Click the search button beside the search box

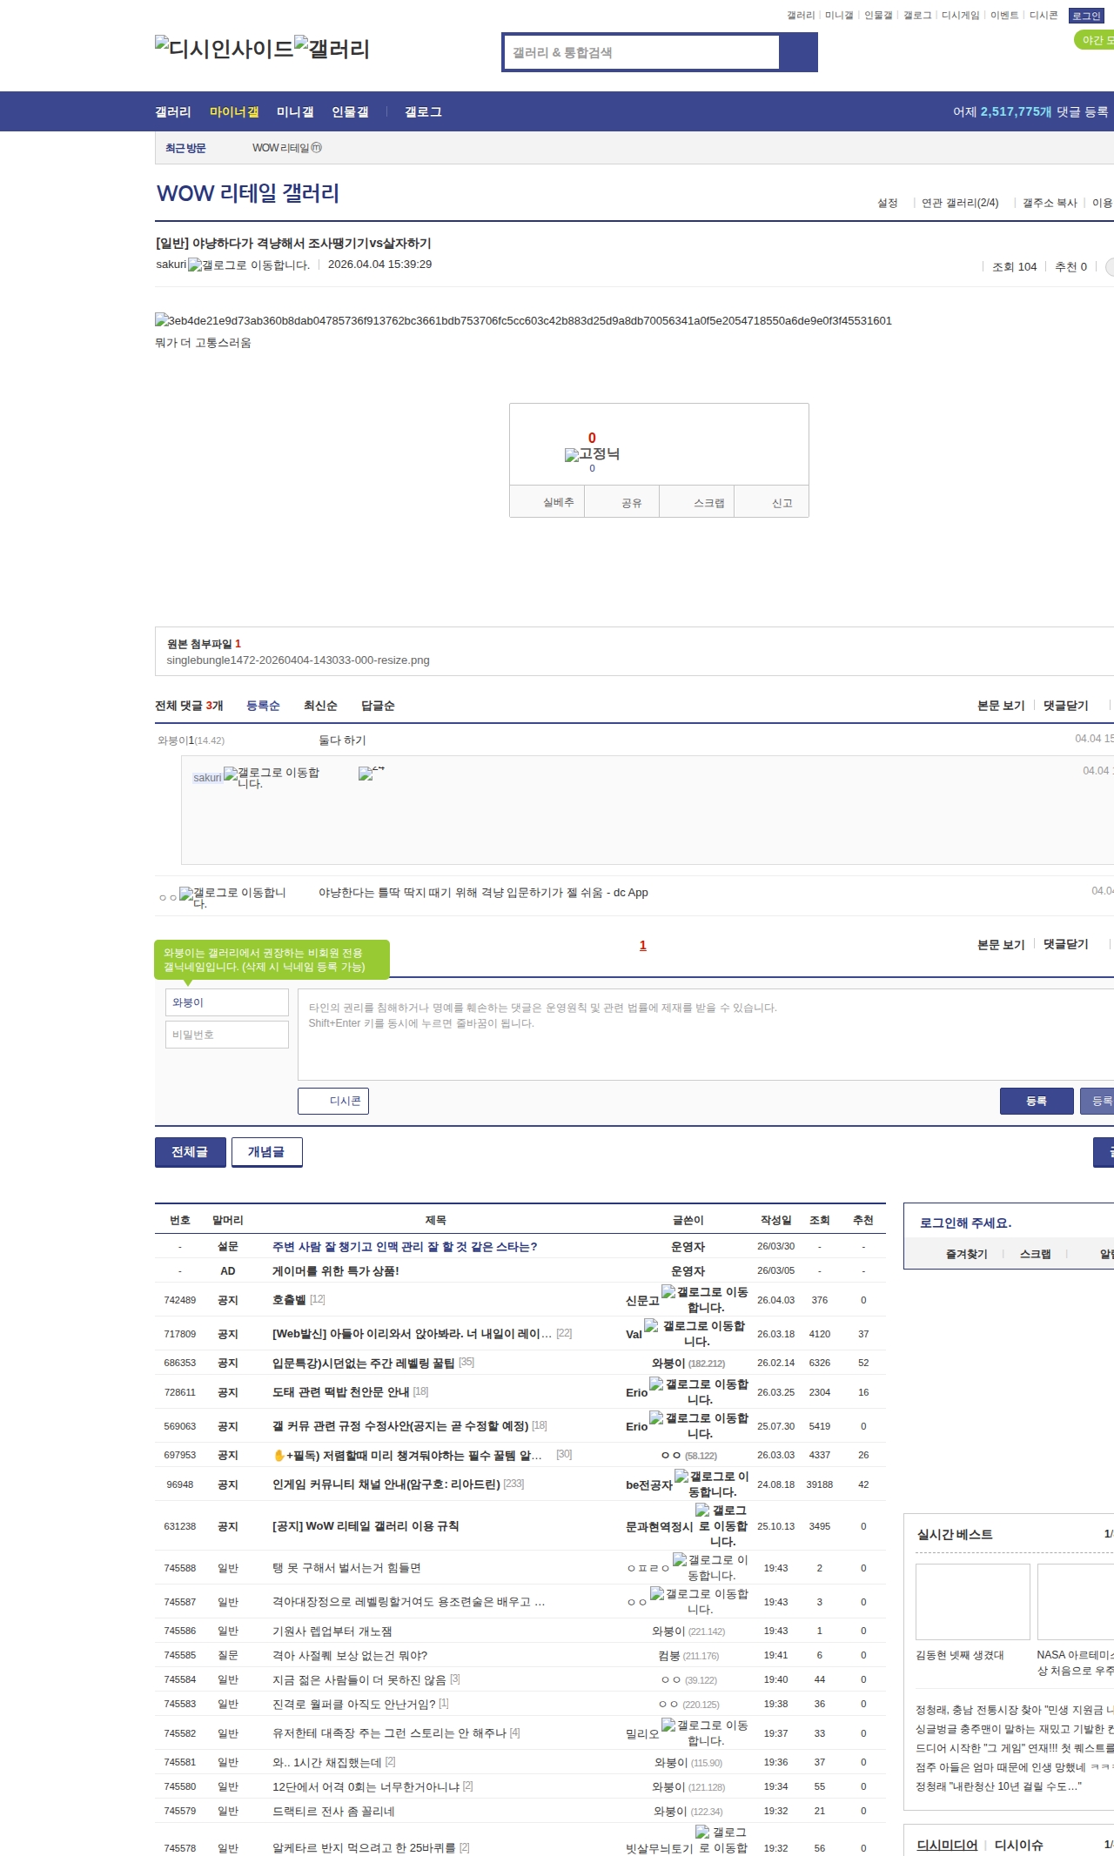click(798, 52)
